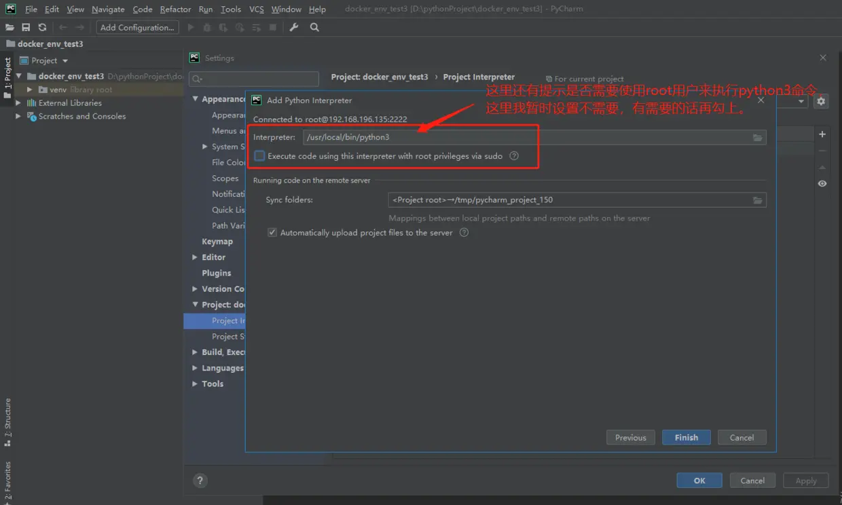Enable Execute code with root privileges via sudo
Image resolution: width=842 pixels, height=505 pixels.
click(x=259, y=155)
